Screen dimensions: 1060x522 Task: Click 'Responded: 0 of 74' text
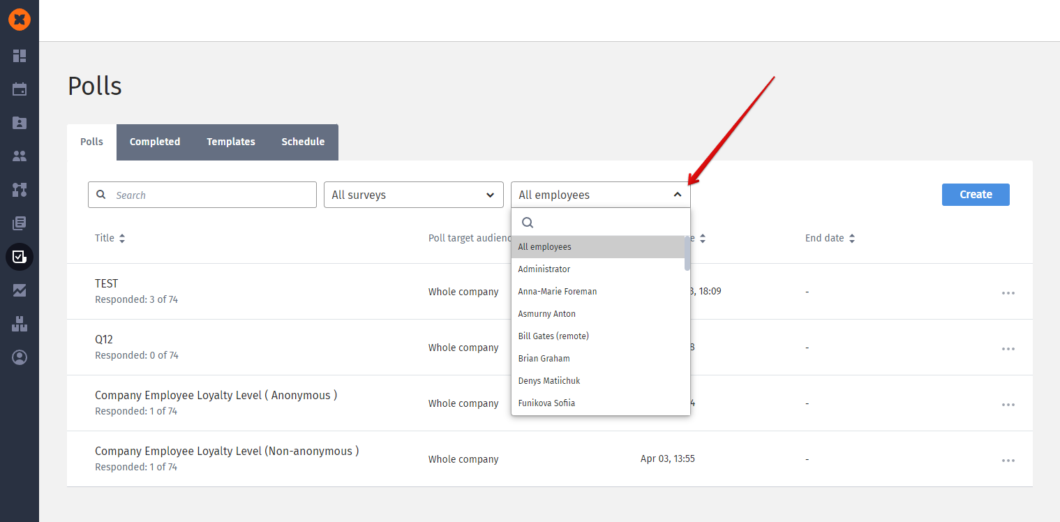(x=137, y=355)
